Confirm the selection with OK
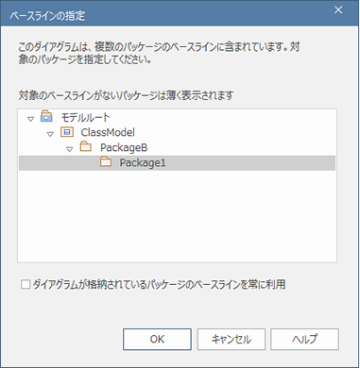This screenshot has width=360, height=368. [x=157, y=339]
